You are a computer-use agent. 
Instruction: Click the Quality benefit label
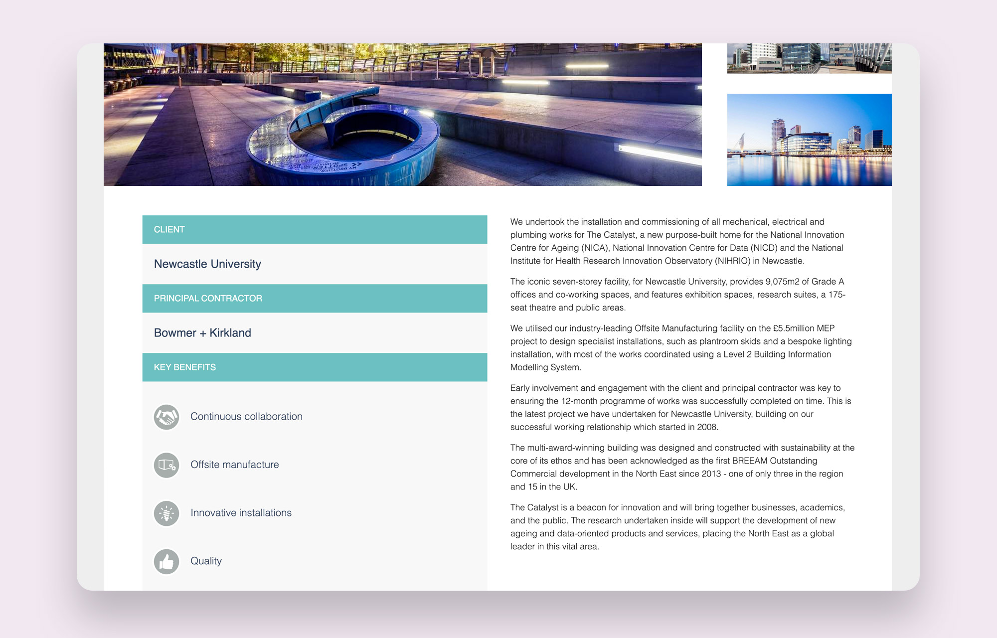pyautogui.click(x=206, y=561)
